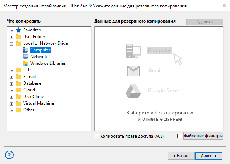This screenshot has height=164, width=230.
Task: Click the Google Drive triangle icon
Action: pos(134,90)
